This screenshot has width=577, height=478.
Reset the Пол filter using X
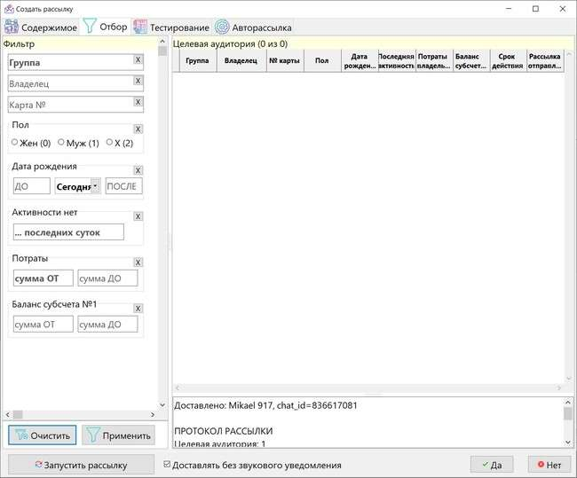pos(138,129)
